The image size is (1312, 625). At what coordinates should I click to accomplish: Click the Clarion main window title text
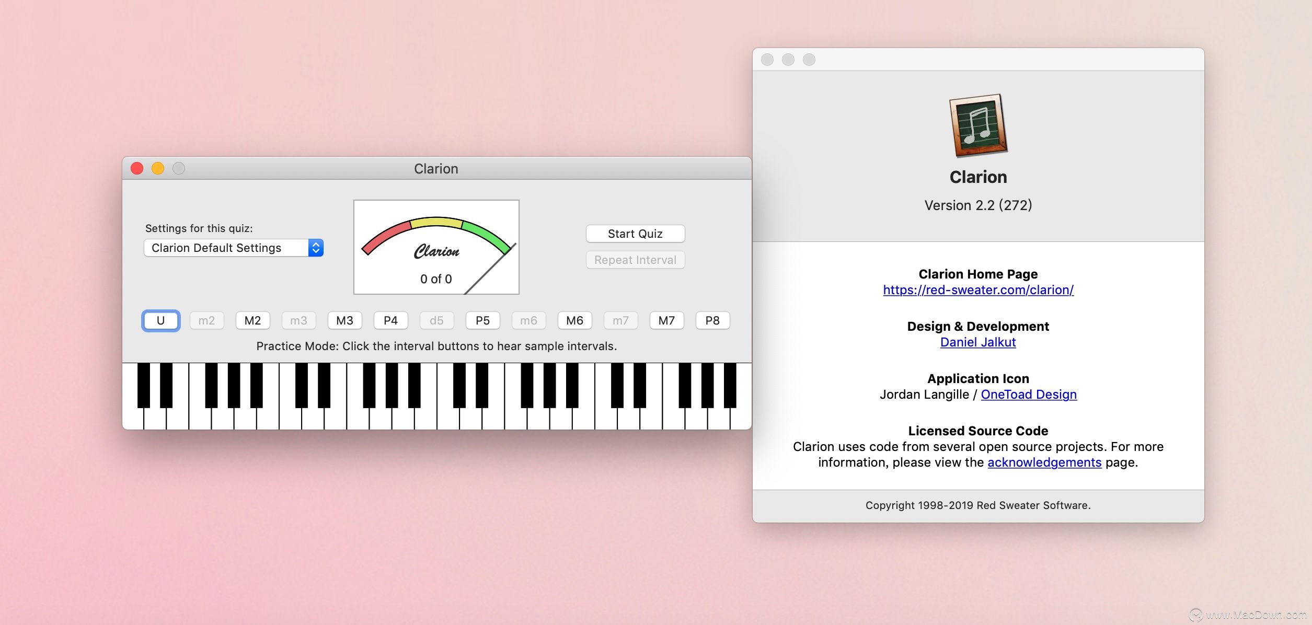pyautogui.click(x=436, y=169)
